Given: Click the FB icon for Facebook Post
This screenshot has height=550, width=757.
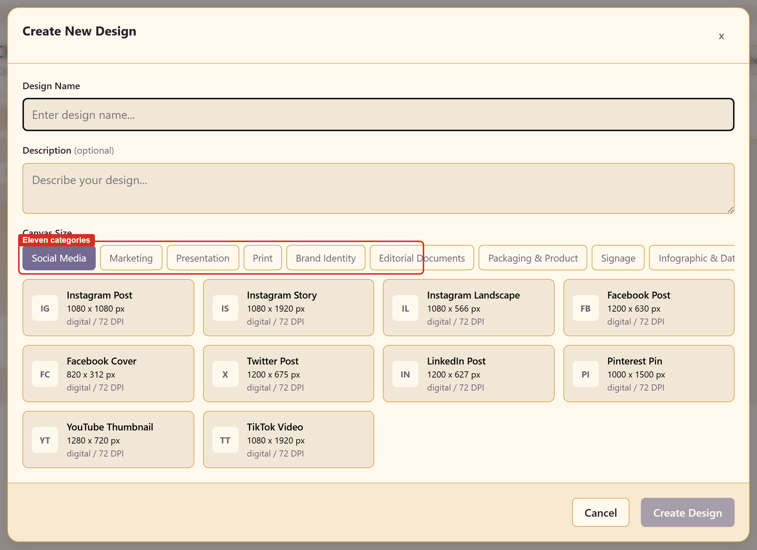Looking at the screenshot, I should coord(586,308).
